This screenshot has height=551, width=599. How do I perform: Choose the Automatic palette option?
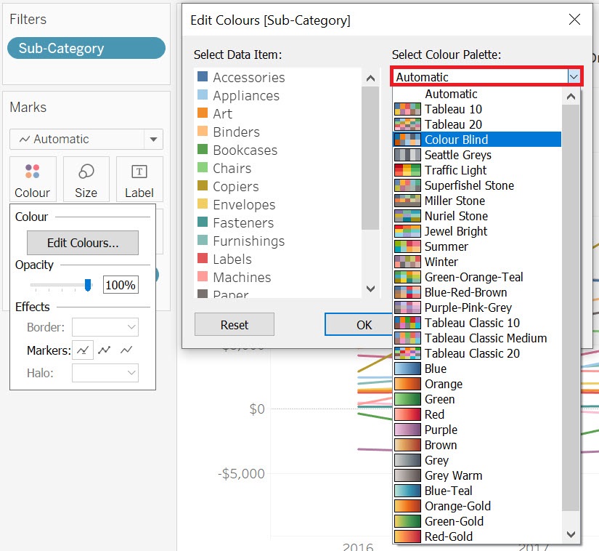(477, 94)
